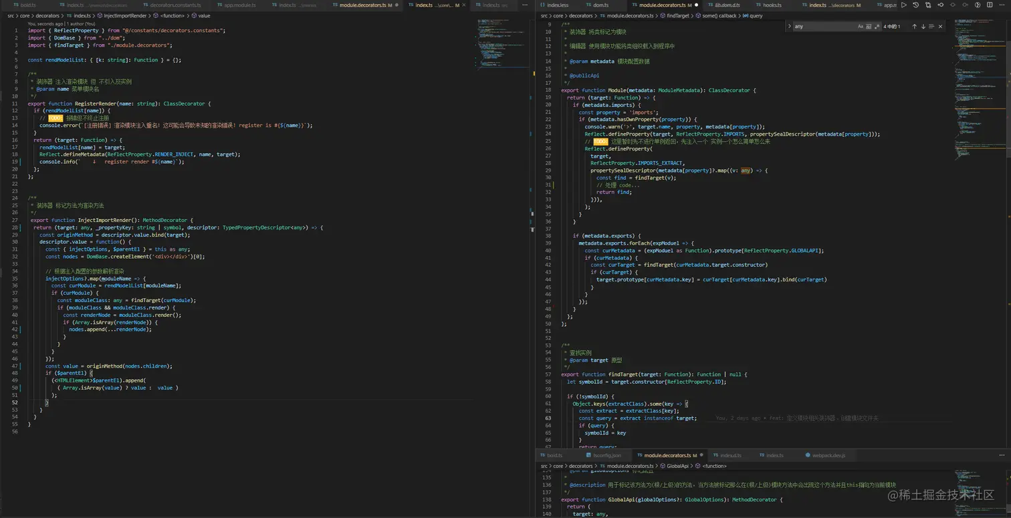Toggle find in selection option
The height and width of the screenshot is (518, 1011).
click(932, 27)
